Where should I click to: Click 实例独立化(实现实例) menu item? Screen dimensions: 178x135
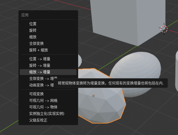tap(48, 114)
